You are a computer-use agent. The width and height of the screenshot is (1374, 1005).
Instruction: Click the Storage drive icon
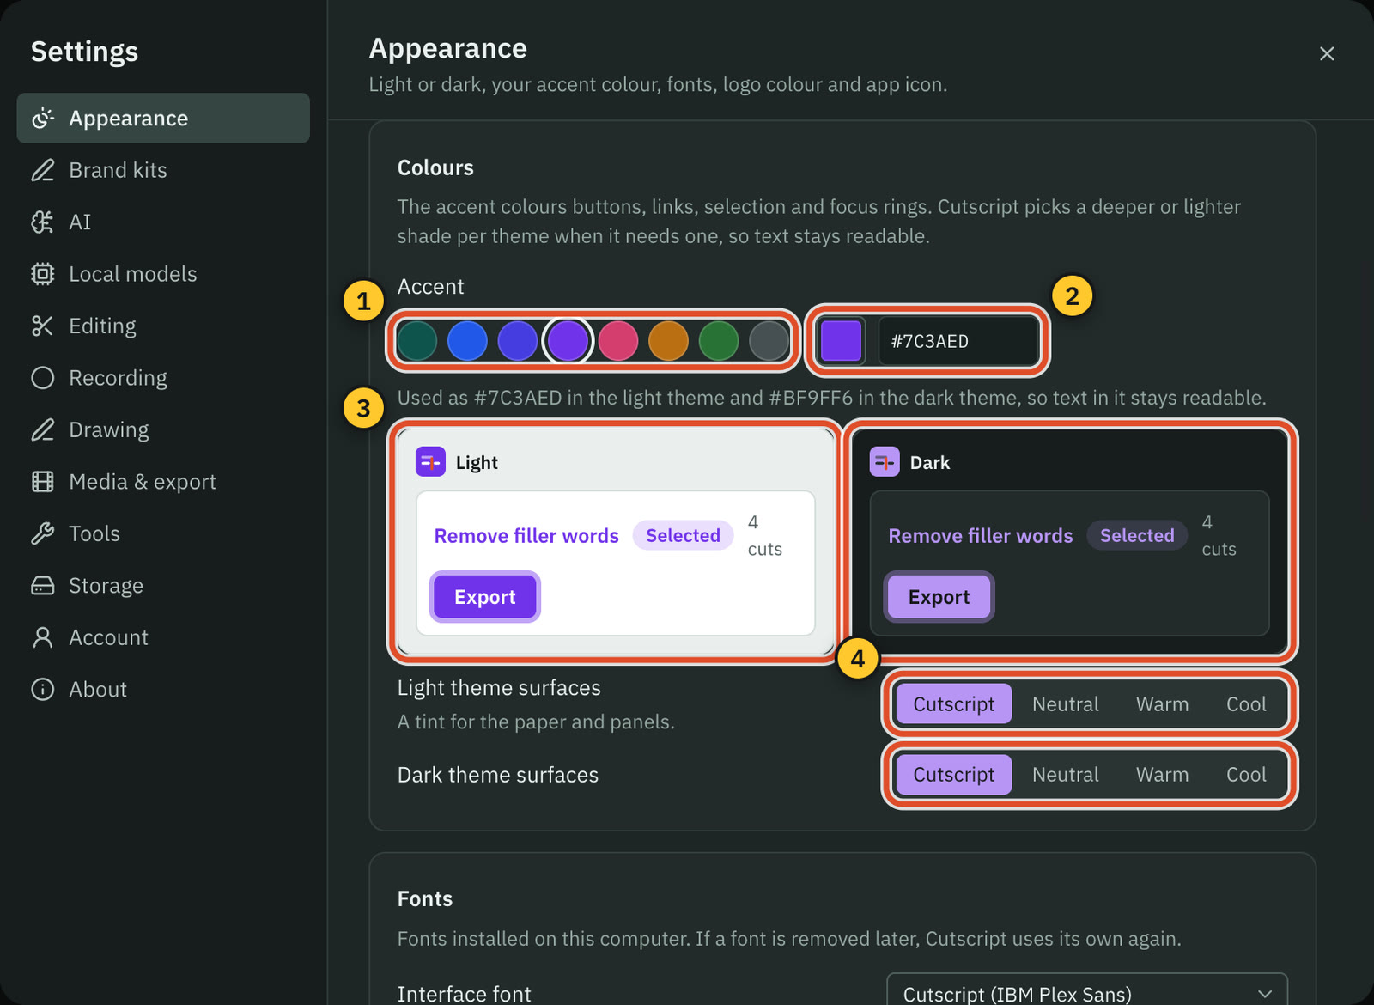pyautogui.click(x=43, y=586)
